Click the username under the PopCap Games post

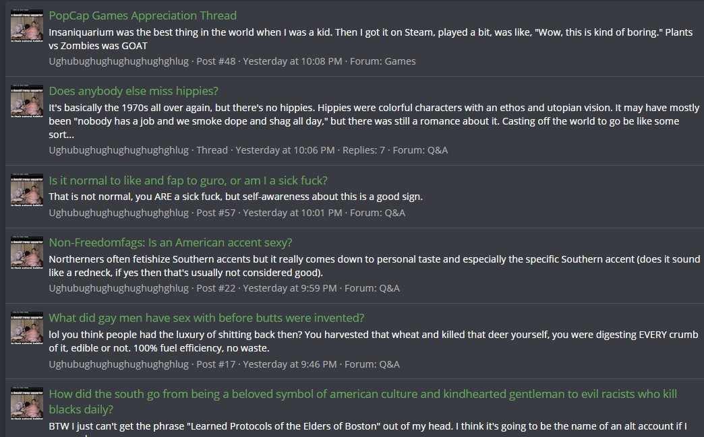coord(119,61)
